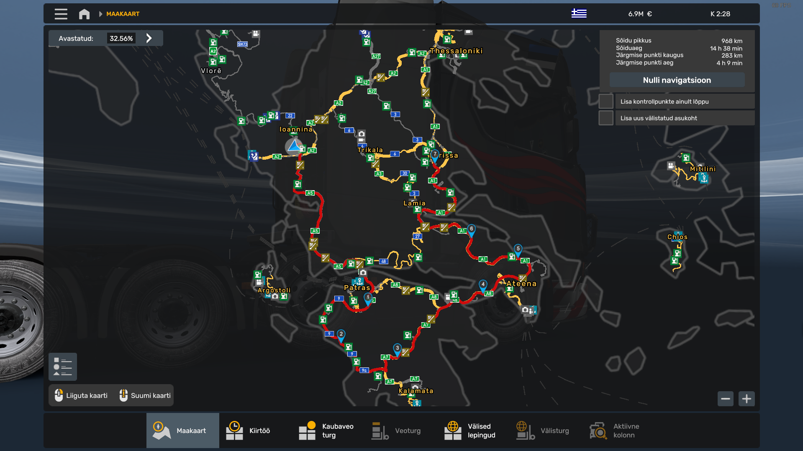Click the Ioannina city label
This screenshot has width=803, height=451.
click(296, 129)
